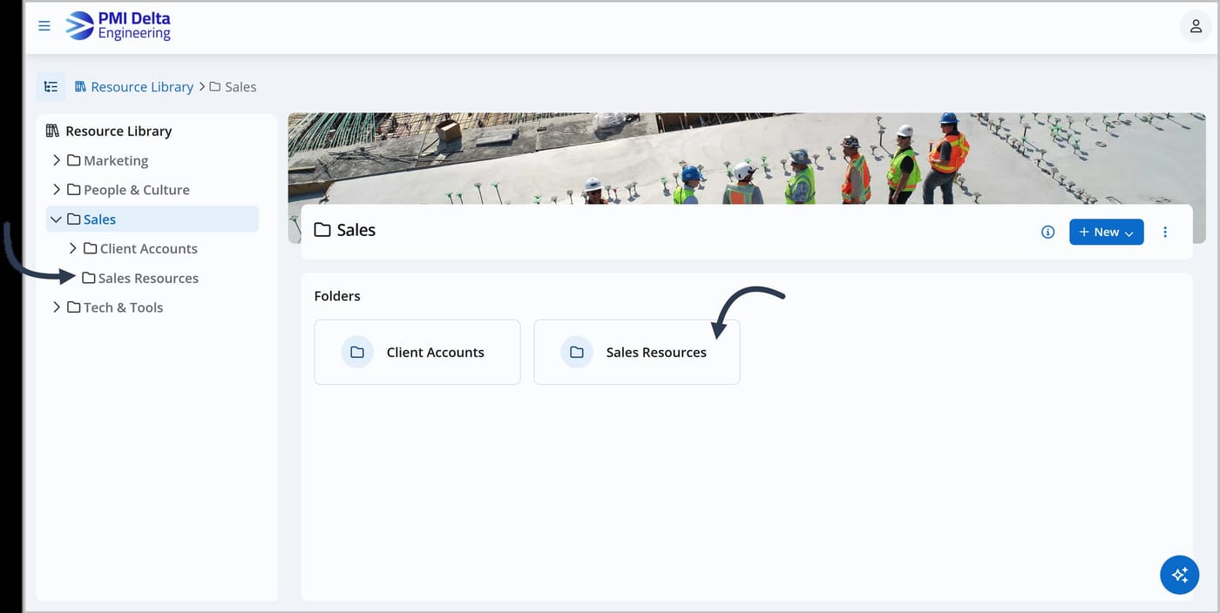1220x613 pixels.
Task: Expand the Client Accounts tree chevron
Action: [73, 248]
